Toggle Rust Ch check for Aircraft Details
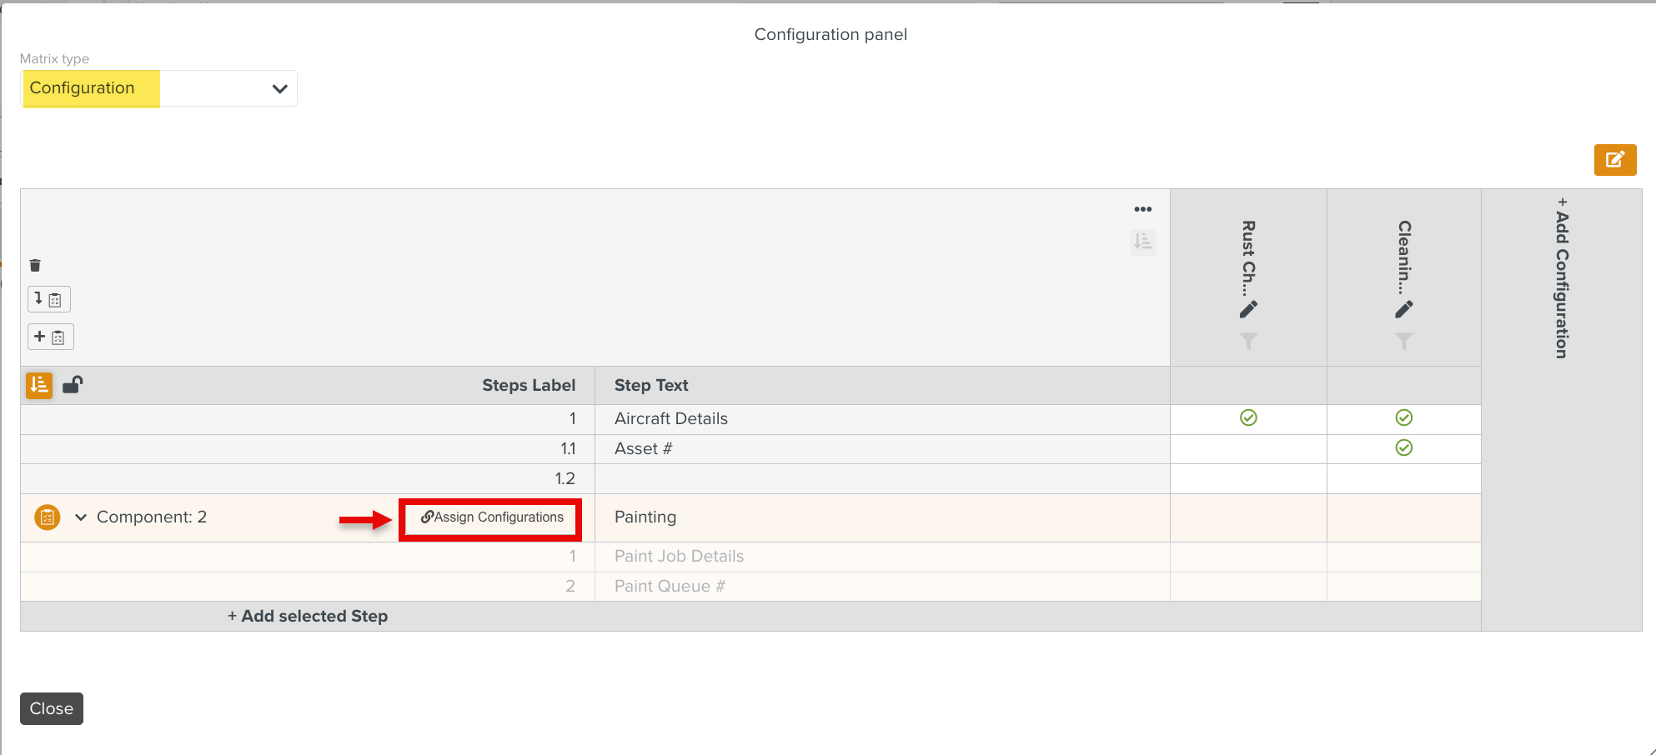Screen dimensions: 1656x755 (1248, 417)
